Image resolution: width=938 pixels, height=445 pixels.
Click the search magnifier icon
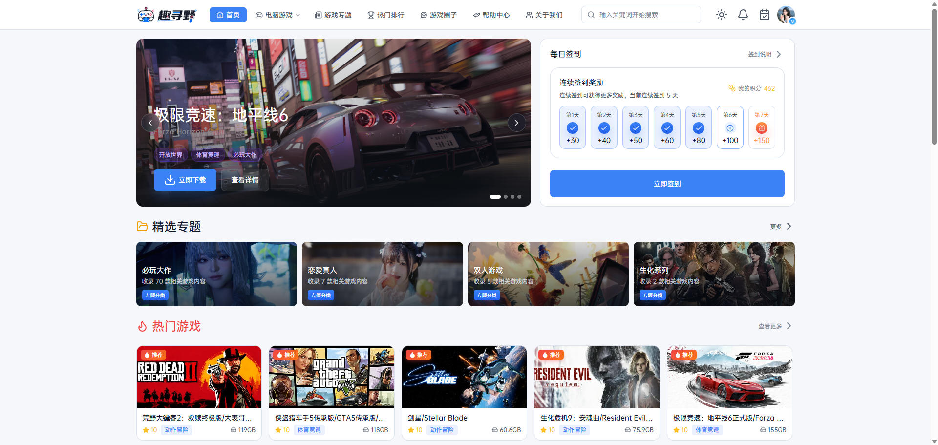click(591, 15)
